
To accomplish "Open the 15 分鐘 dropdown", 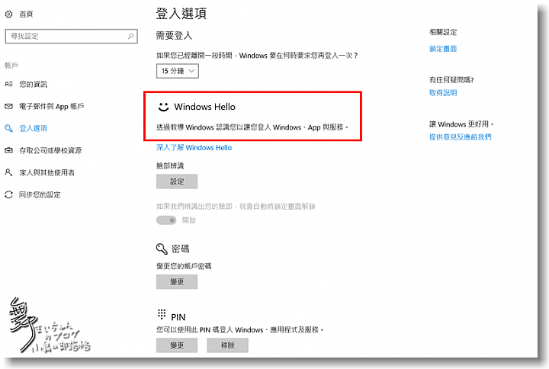I will point(178,71).
